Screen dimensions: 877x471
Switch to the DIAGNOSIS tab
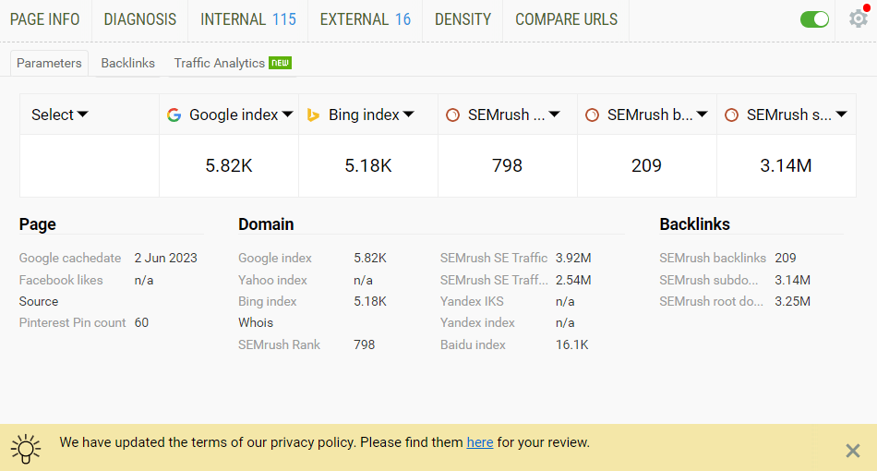click(139, 19)
